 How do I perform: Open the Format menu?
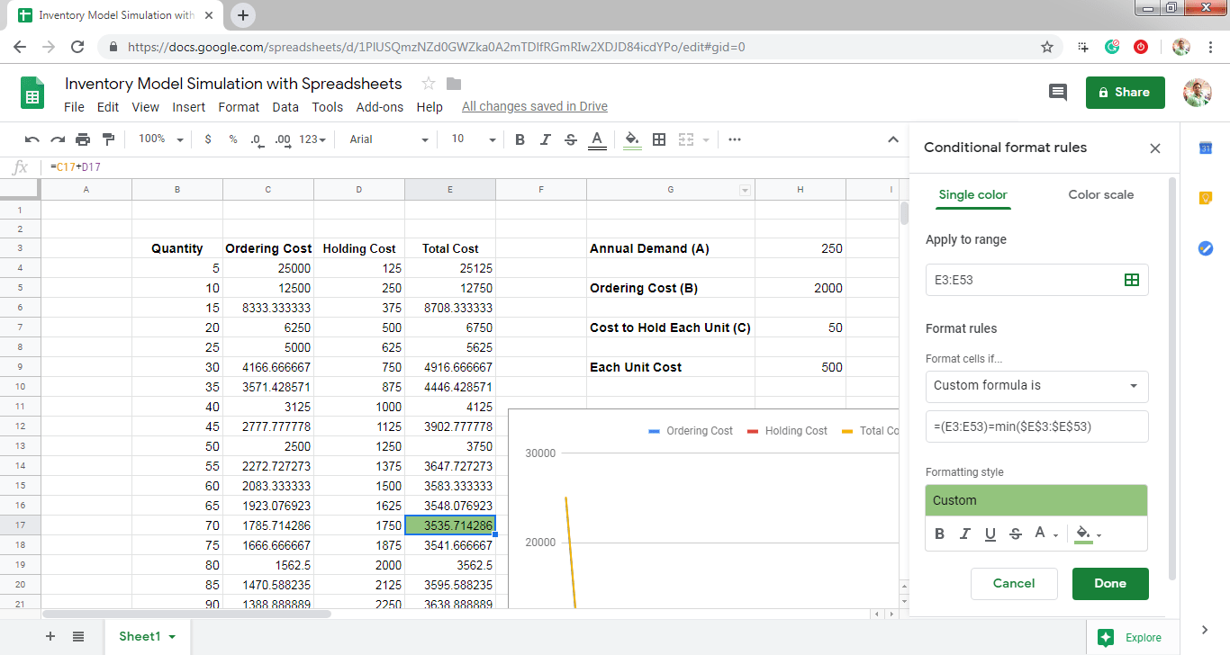pyautogui.click(x=239, y=107)
